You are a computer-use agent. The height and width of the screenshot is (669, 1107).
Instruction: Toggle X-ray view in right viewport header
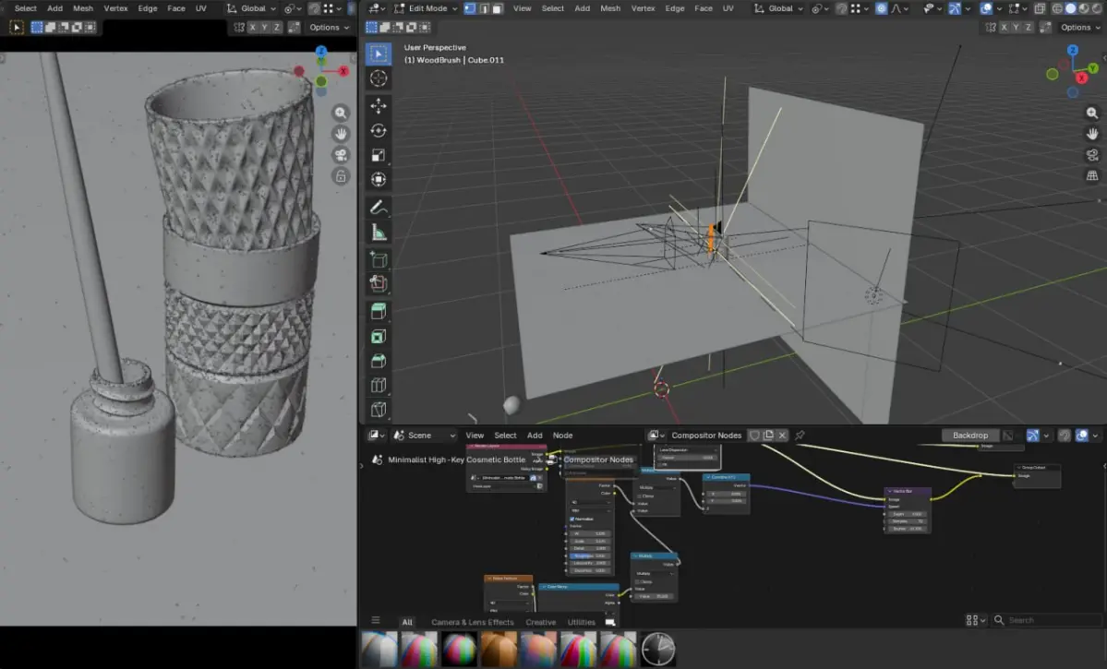point(1040,8)
